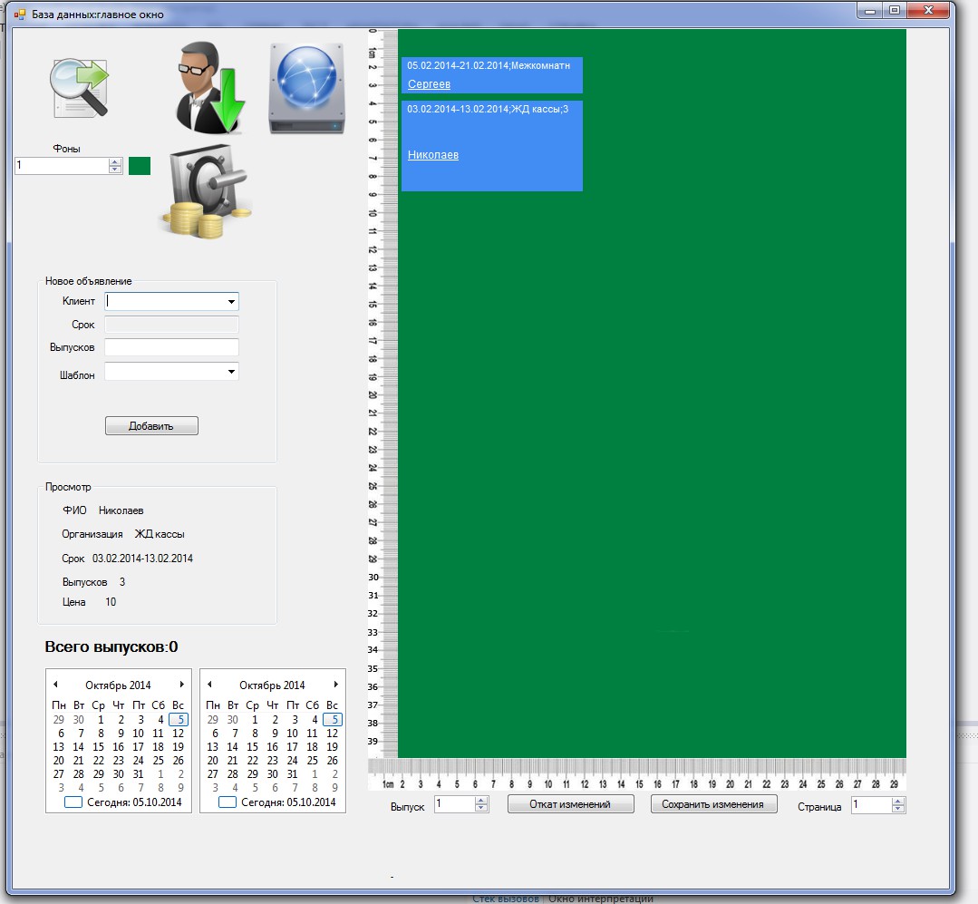This screenshot has height=904, width=978.
Task: Click the globe network drive icon
Action: pos(306,89)
